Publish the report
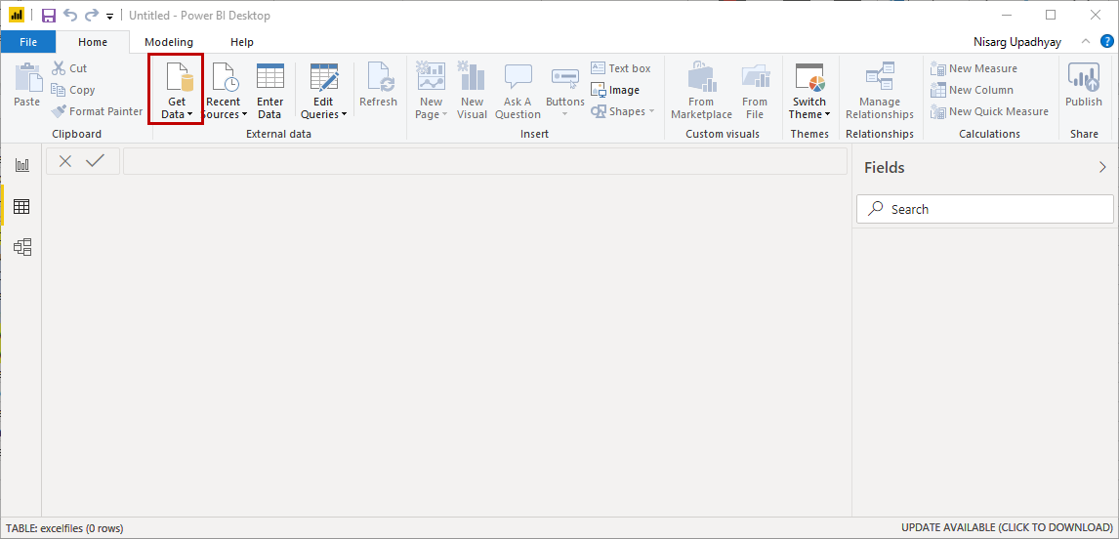 coord(1083,85)
